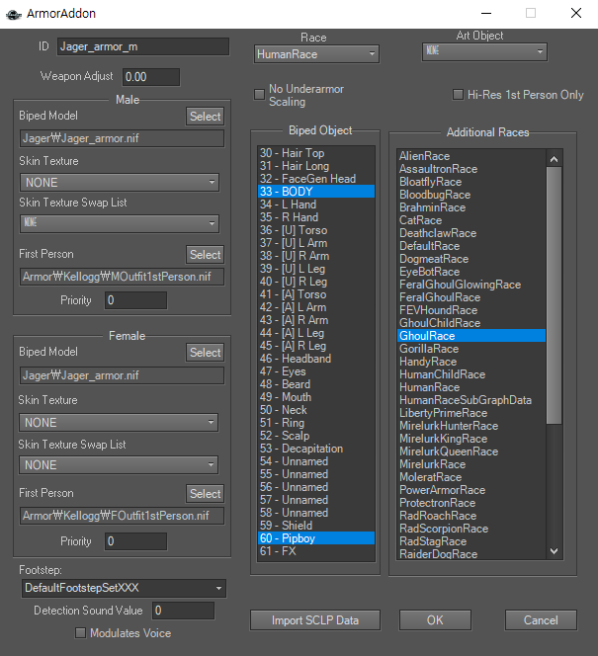
Task: Select "53 - Decapitation" biped slot
Action: click(x=316, y=449)
